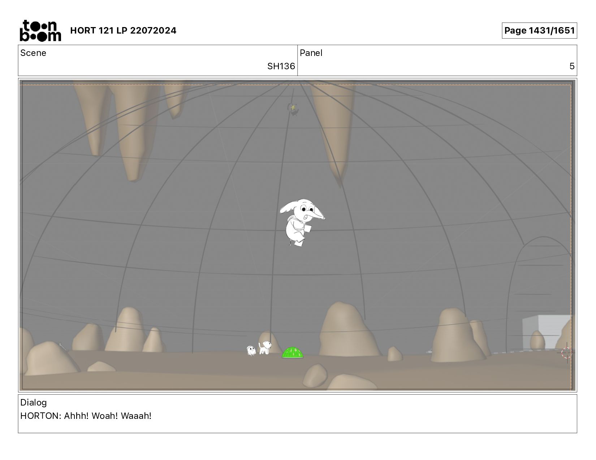This screenshot has height=460, width=596.
Task: Select the dialog line HORTON: Ahhh! Woah! Waaah!
Action: pos(86,416)
